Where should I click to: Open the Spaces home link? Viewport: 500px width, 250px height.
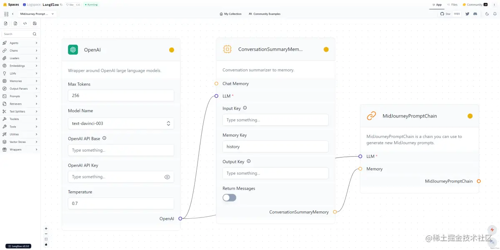coord(11,5)
